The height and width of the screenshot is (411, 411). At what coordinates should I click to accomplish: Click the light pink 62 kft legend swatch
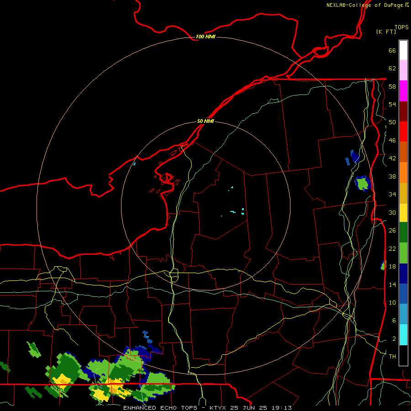(403, 70)
